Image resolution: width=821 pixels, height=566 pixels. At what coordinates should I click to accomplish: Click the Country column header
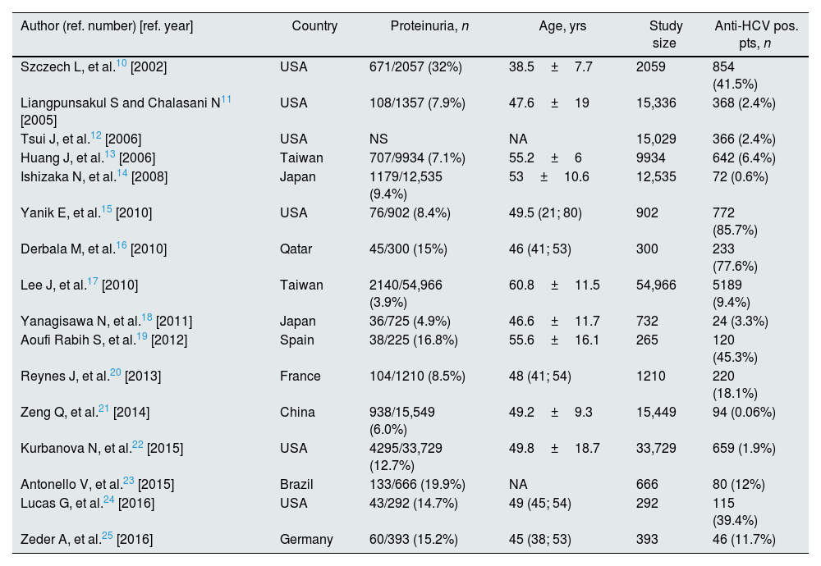coord(314,26)
